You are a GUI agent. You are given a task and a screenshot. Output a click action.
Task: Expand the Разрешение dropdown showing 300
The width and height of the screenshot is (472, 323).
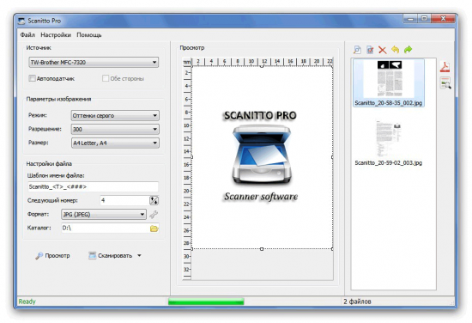pos(115,129)
